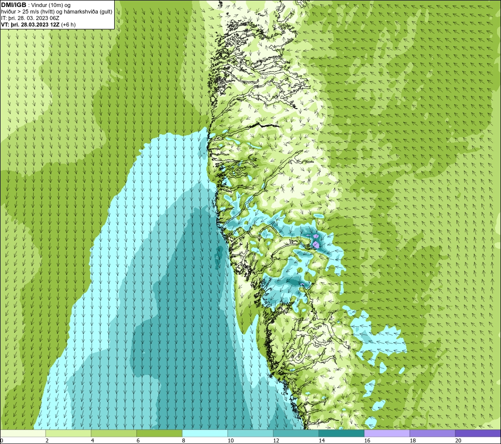Click the 2–4 m/s legend color swatch
This screenshot has height=444, width=501.
(x=68, y=433)
